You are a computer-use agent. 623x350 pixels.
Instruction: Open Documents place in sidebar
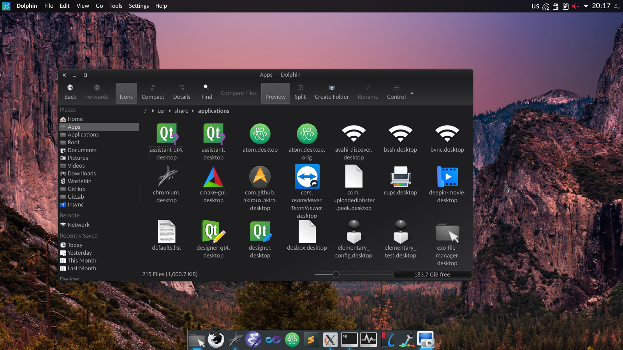[99, 150]
